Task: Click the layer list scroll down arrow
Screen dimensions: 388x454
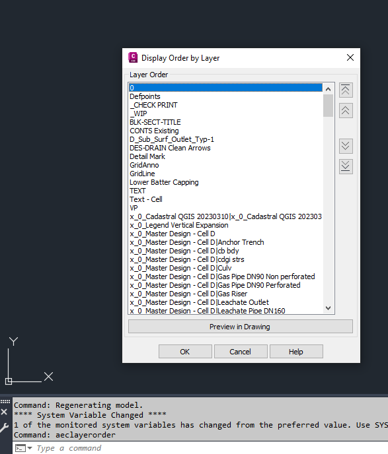Action: pyautogui.click(x=329, y=308)
